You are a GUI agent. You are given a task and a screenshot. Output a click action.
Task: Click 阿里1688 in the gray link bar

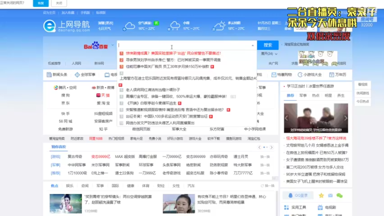pyautogui.click(x=96, y=139)
